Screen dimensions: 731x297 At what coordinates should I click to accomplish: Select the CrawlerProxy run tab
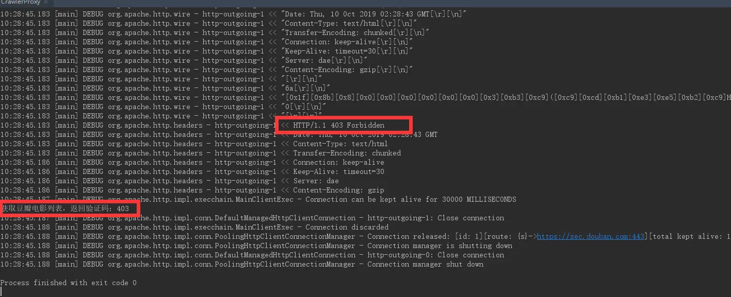pos(21,2)
